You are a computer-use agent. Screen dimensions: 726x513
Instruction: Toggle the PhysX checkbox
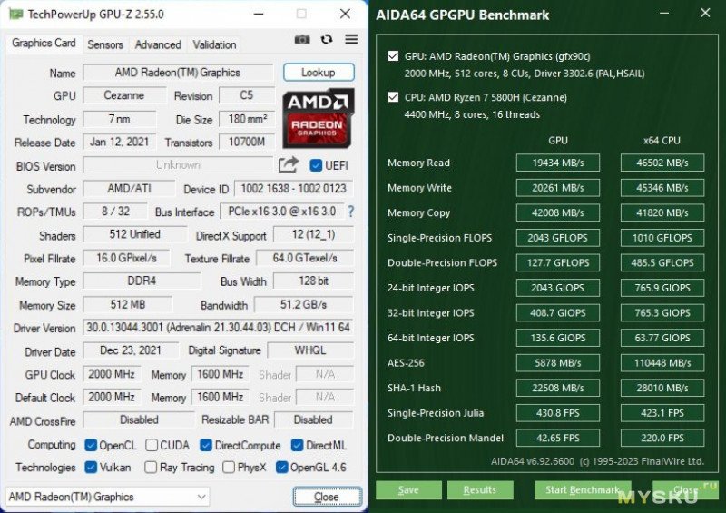(x=229, y=467)
